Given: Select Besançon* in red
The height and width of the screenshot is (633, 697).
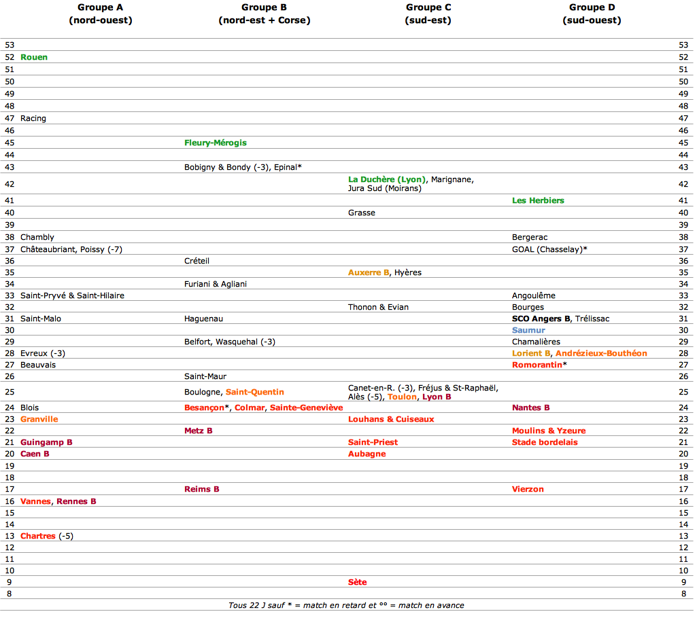Looking at the screenshot, I should [x=207, y=408].
